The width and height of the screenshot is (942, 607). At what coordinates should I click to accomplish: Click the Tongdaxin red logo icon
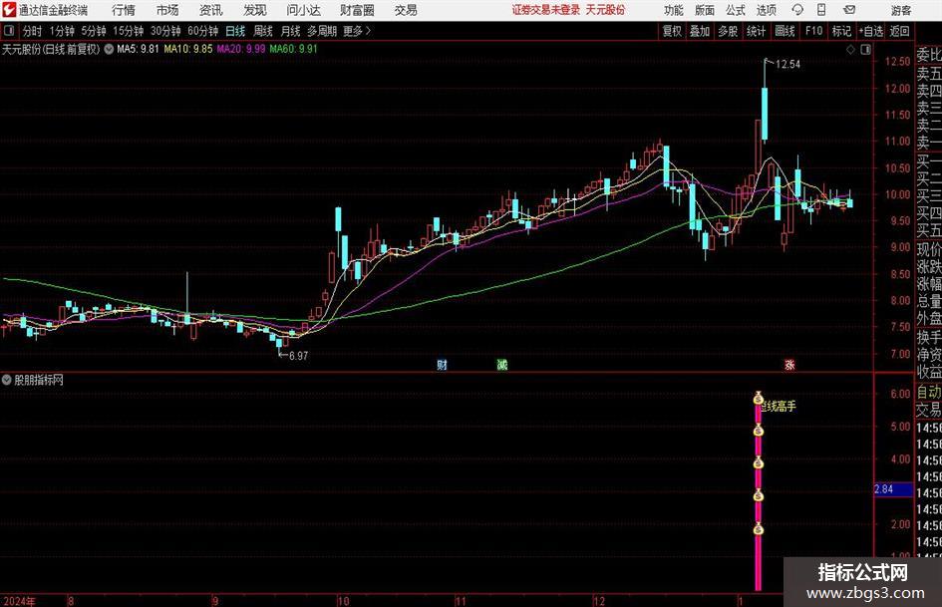click(x=8, y=10)
